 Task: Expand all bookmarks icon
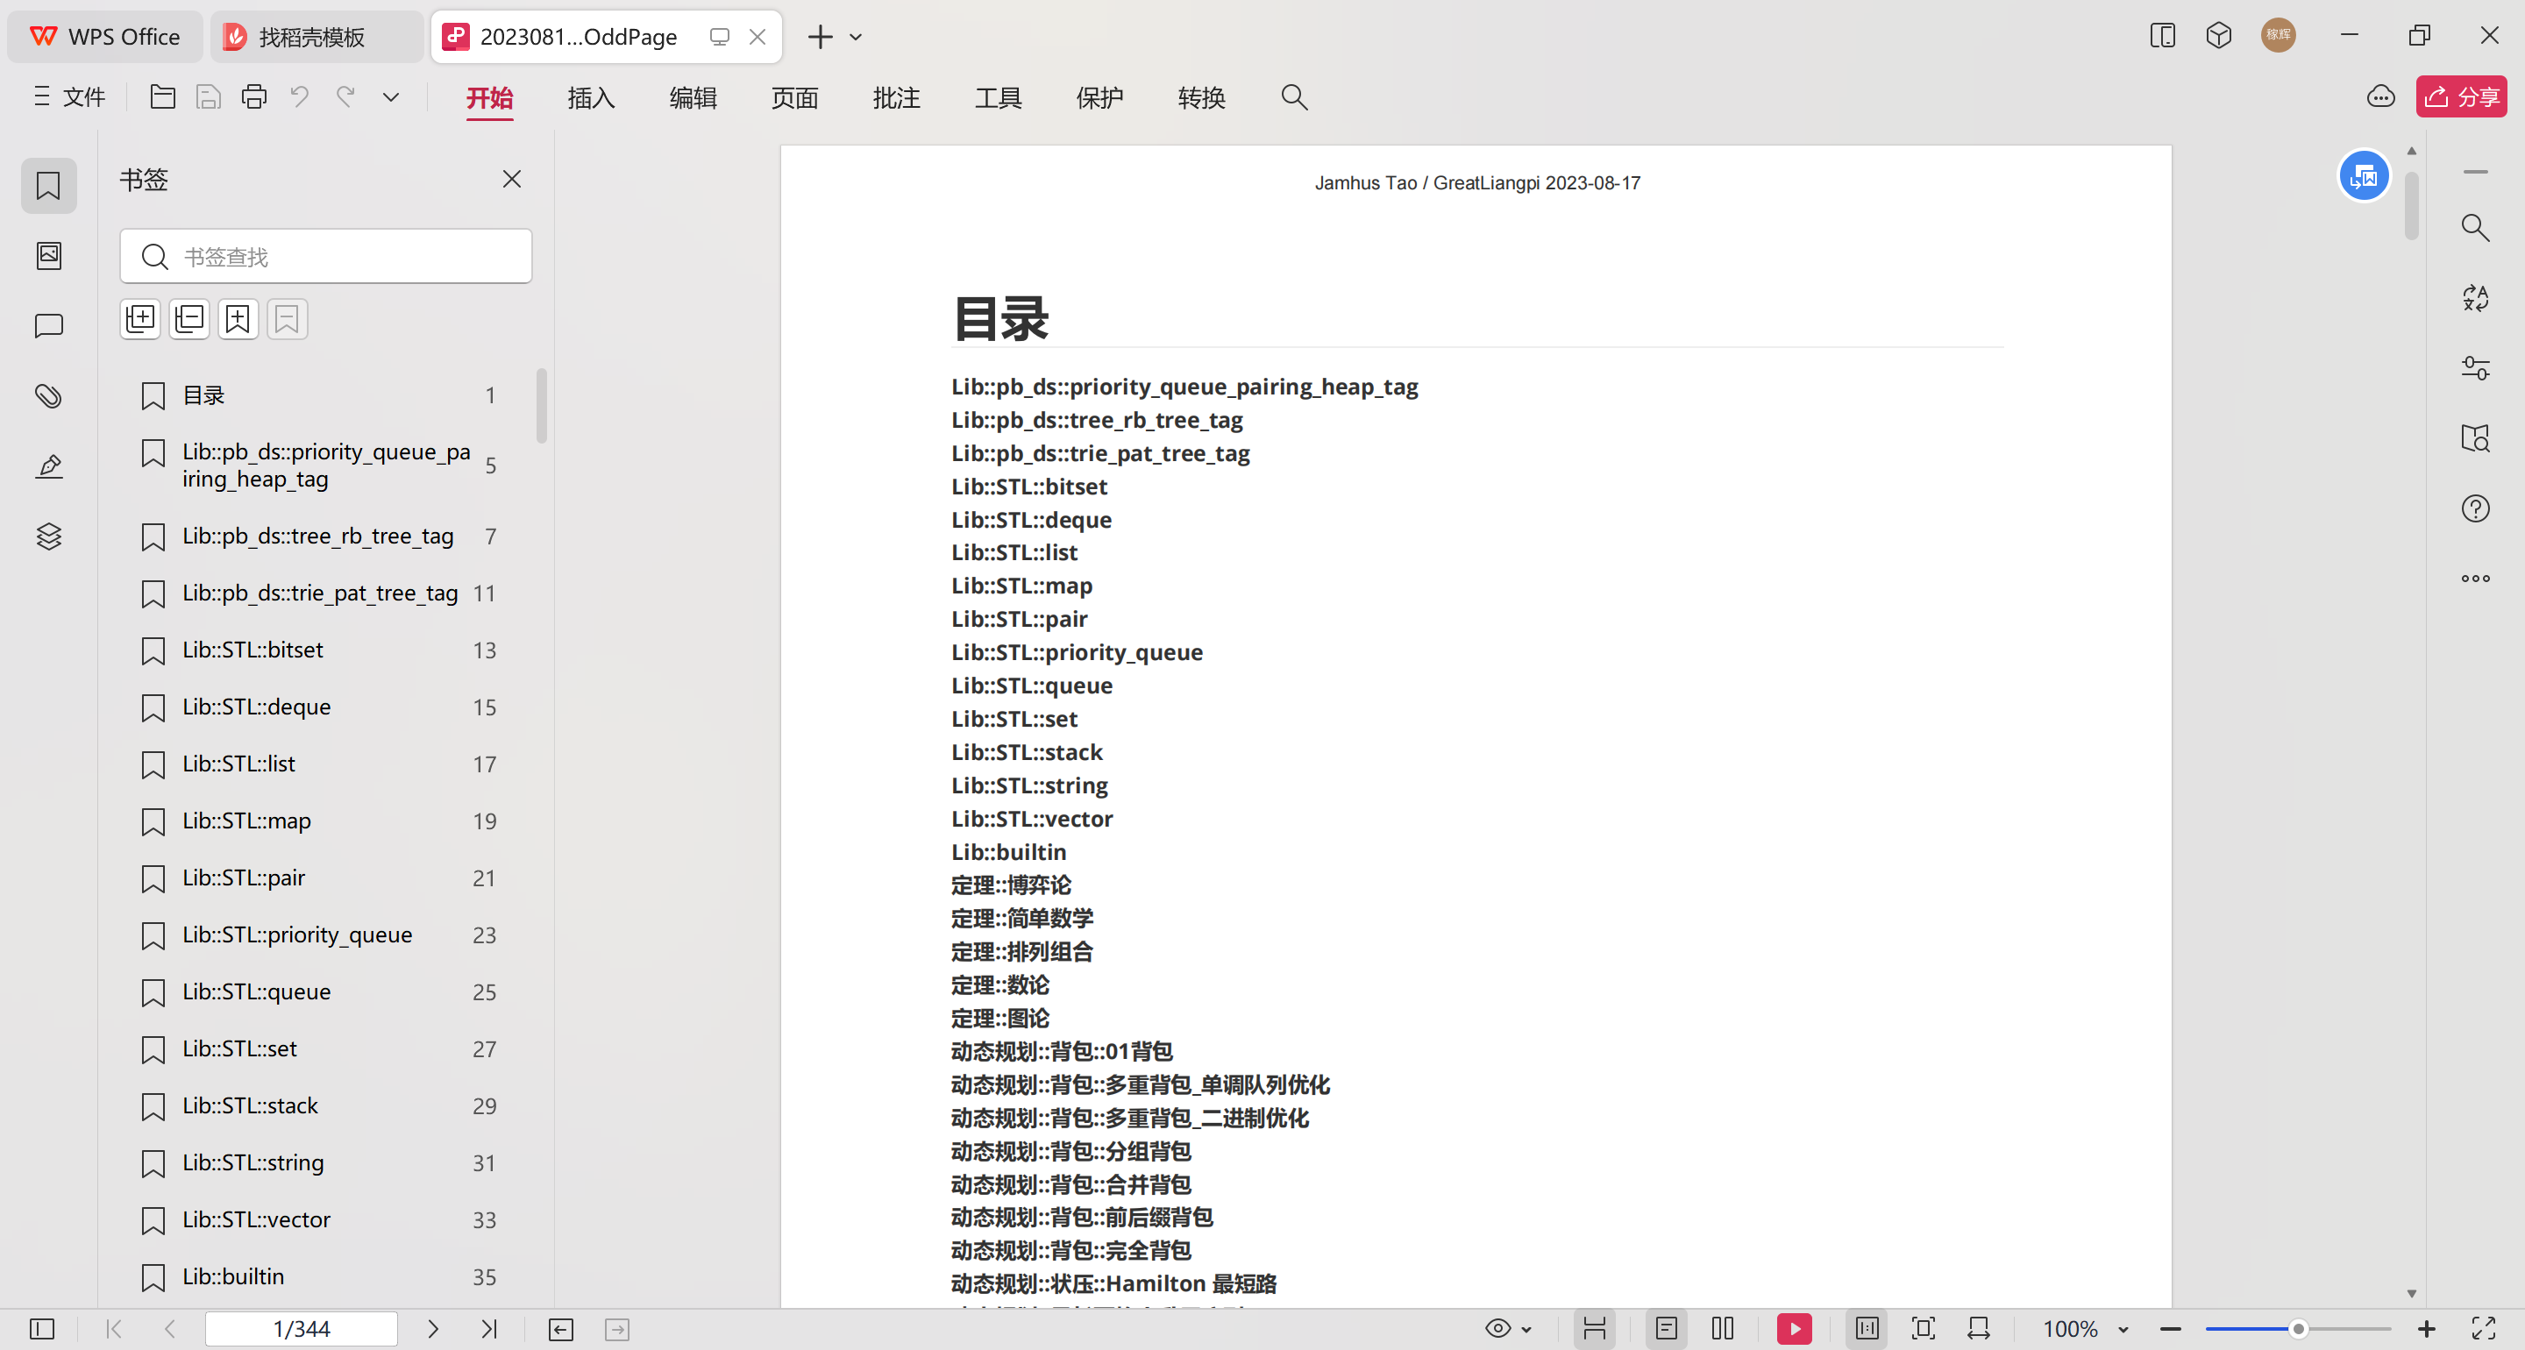point(140,318)
